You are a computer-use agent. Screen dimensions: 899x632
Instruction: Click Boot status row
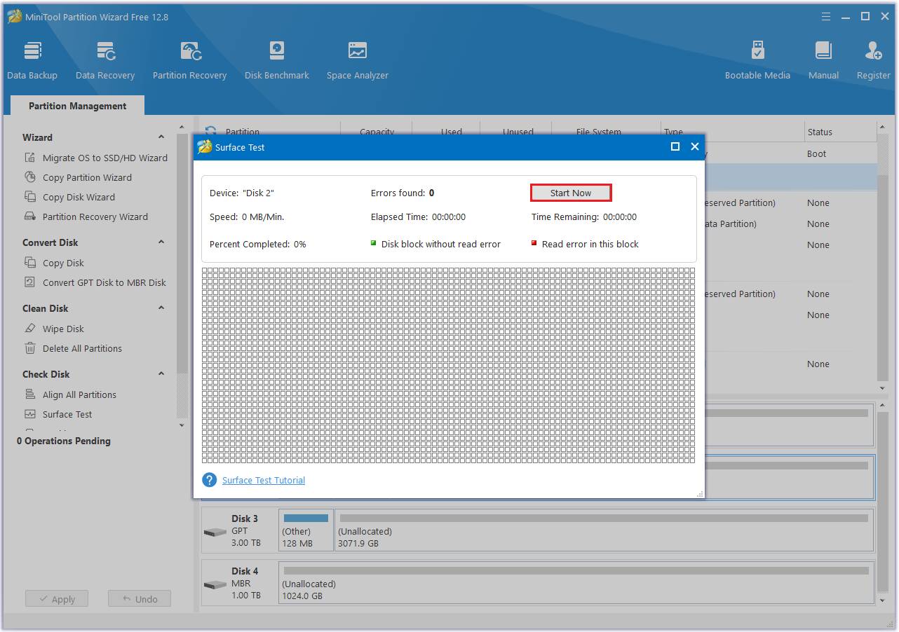tap(817, 153)
